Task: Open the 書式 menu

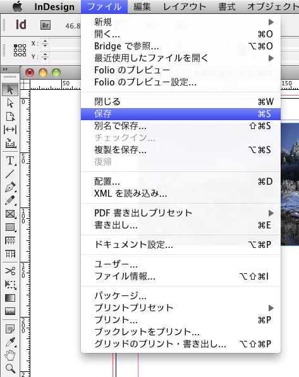Action: (x=227, y=7)
